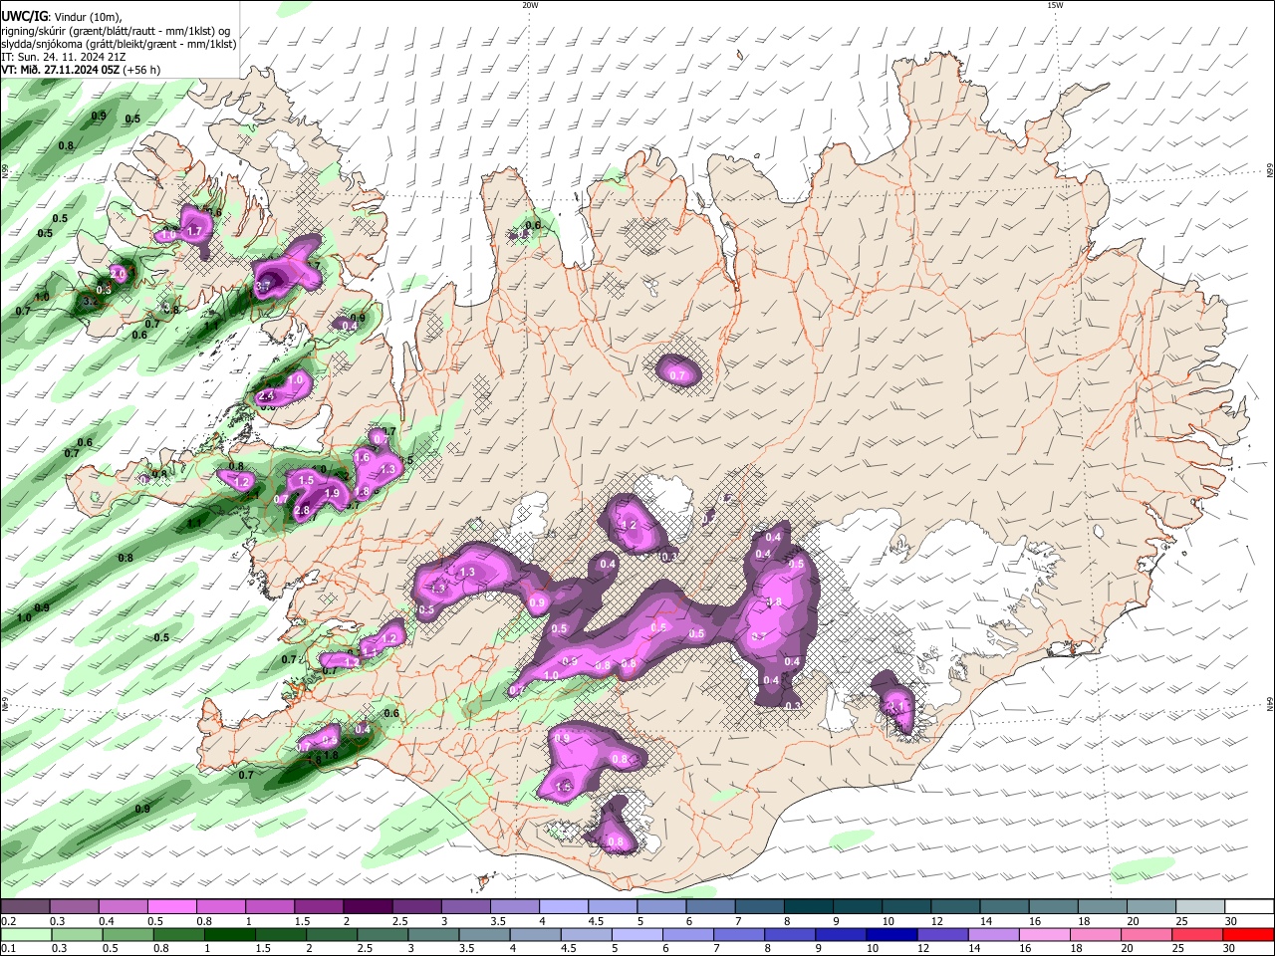Click the '20W' longitude label
The width and height of the screenshot is (1275, 956).
(x=530, y=5)
